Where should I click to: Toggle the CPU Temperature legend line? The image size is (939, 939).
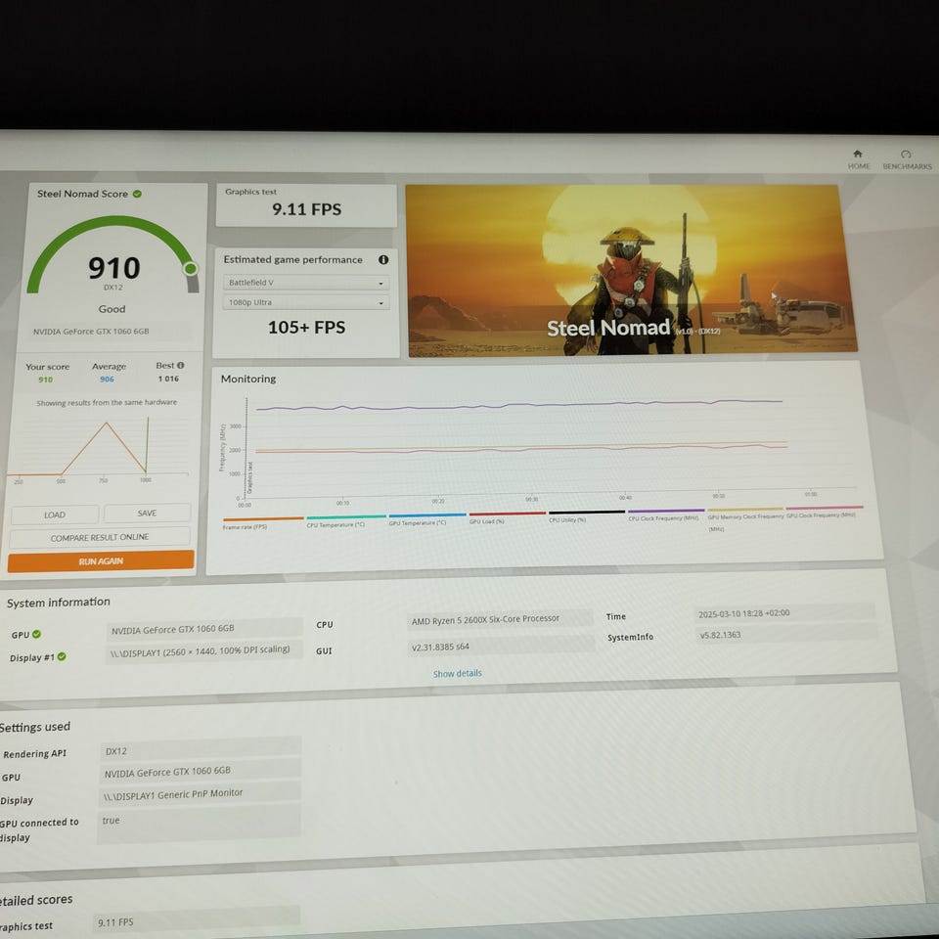point(345,520)
